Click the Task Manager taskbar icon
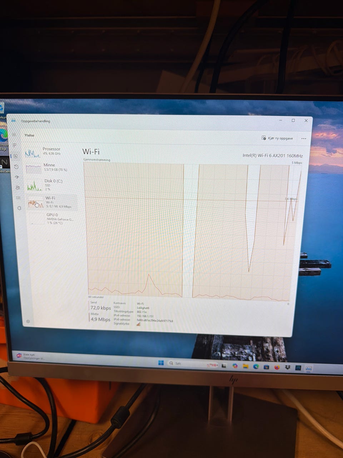 coord(308,368)
